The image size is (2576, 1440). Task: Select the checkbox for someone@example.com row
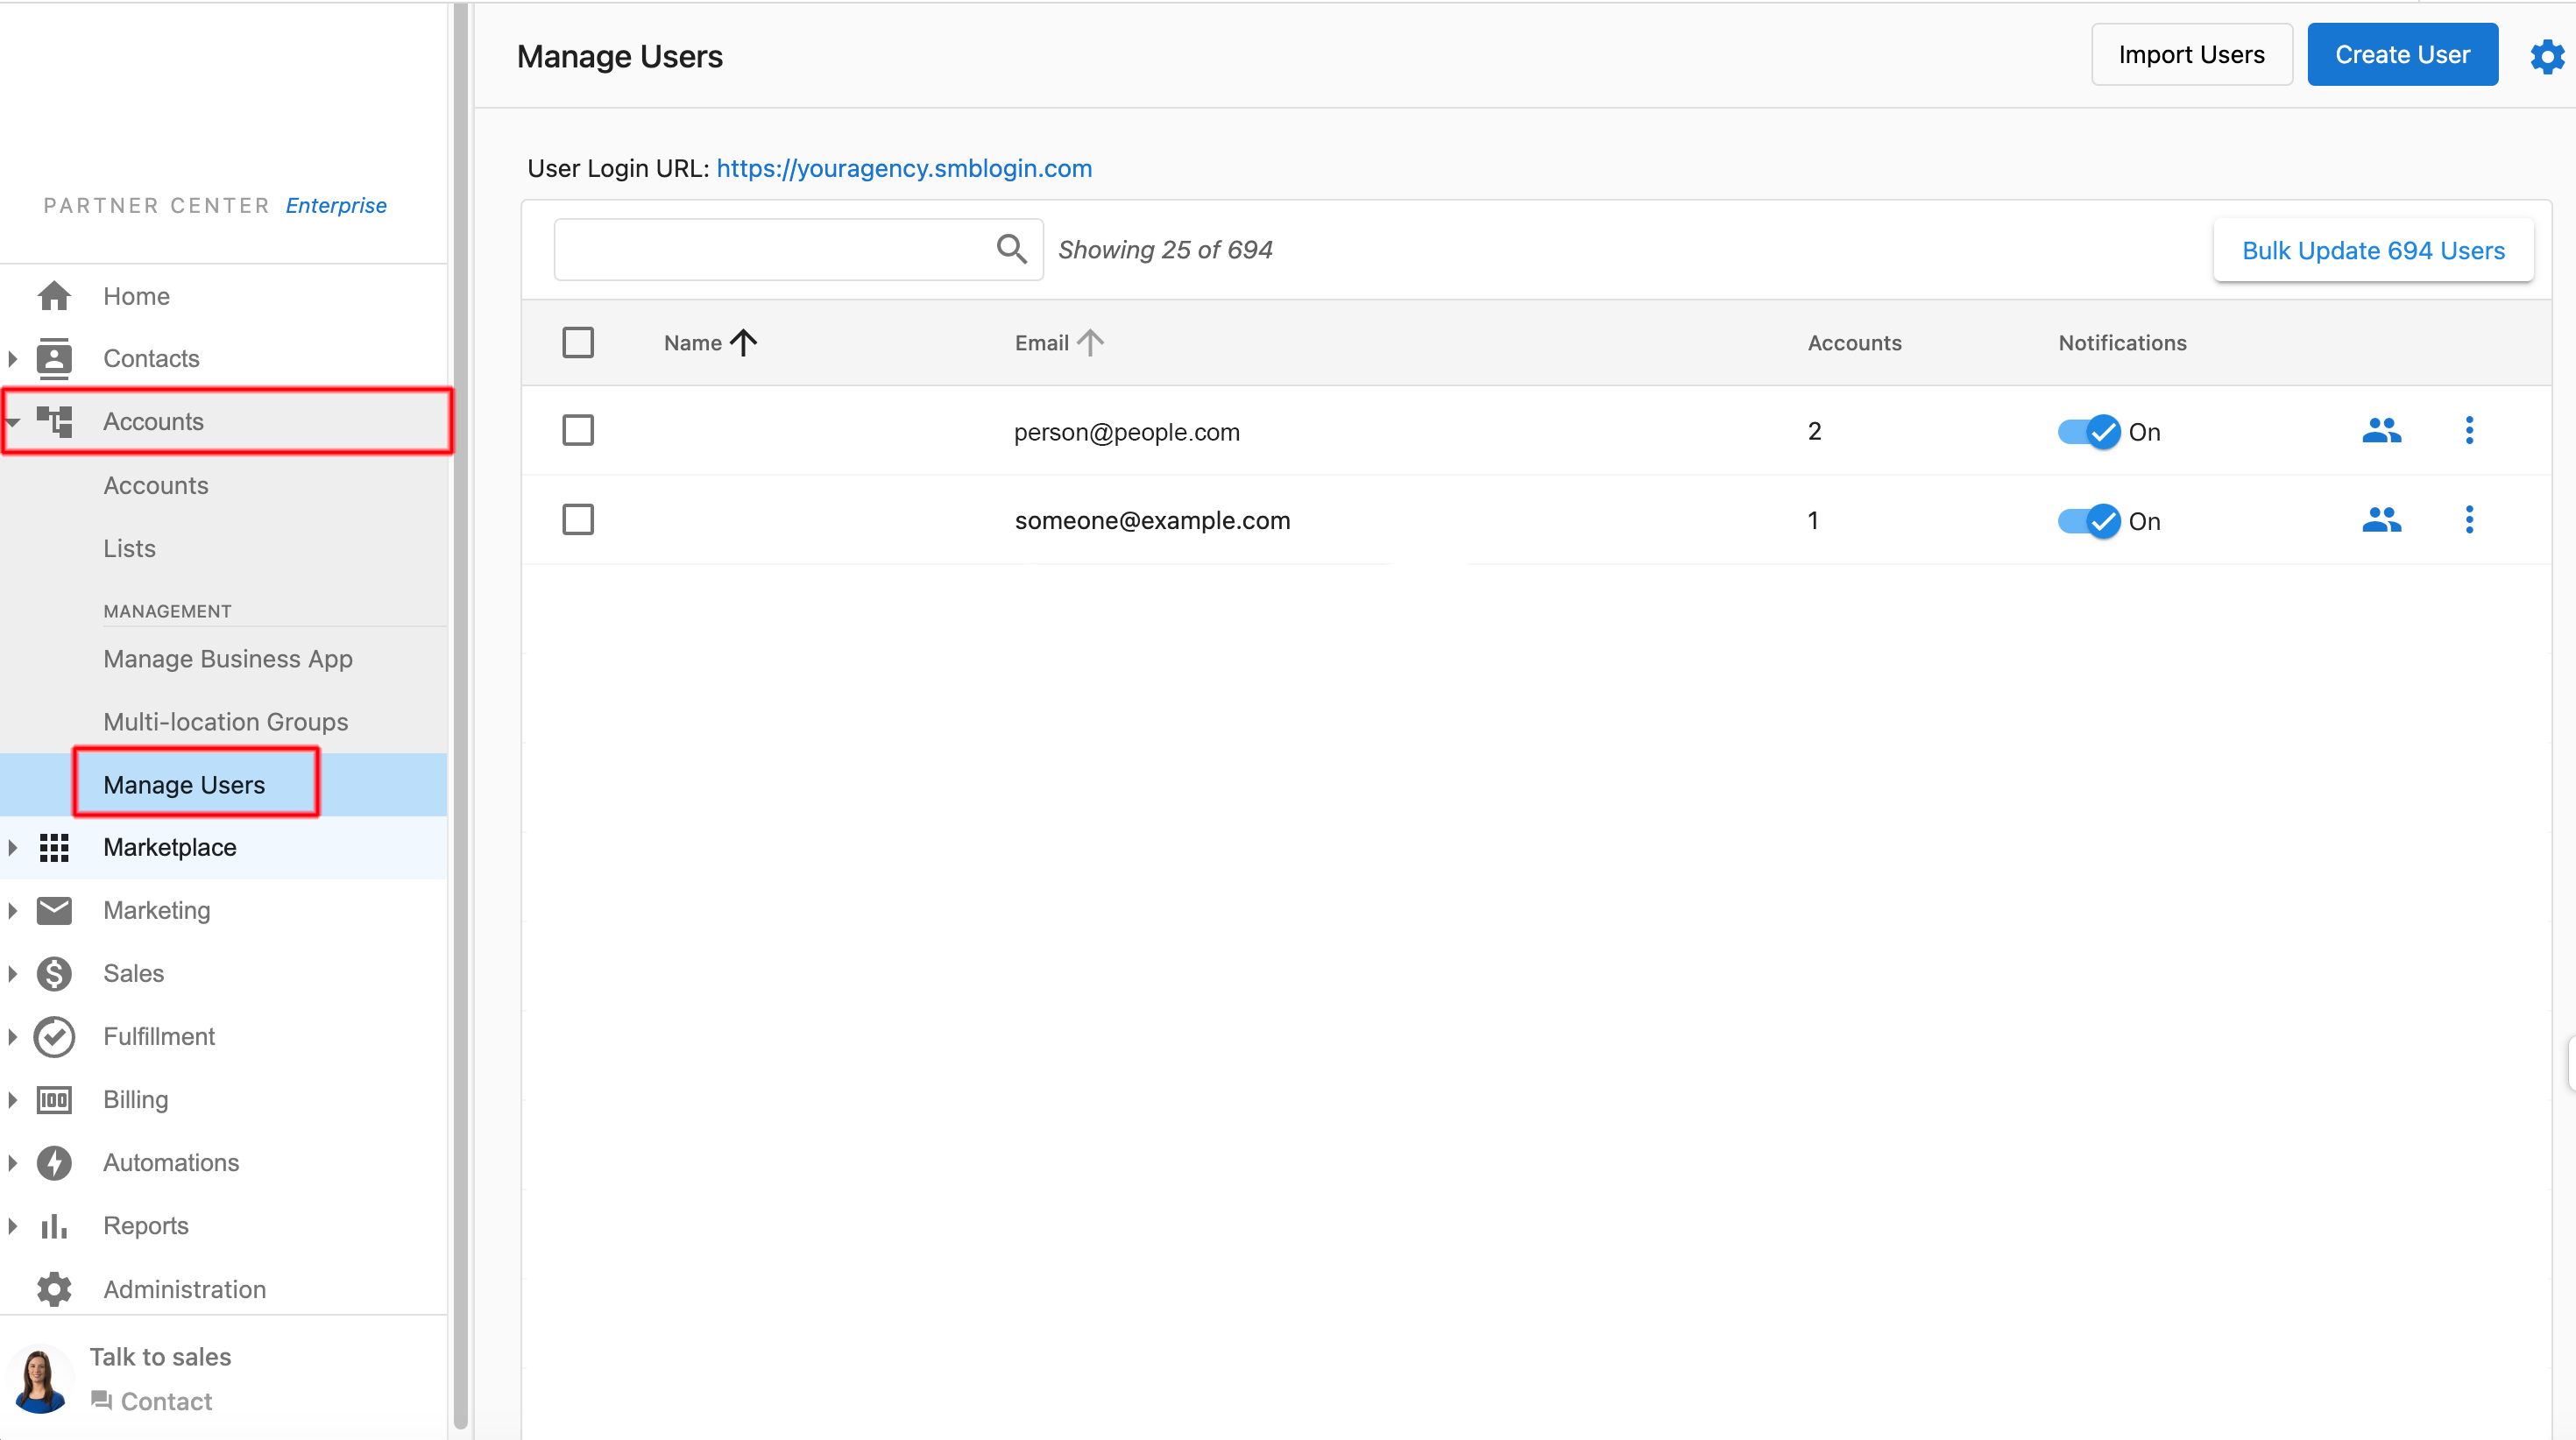tap(578, 520)
